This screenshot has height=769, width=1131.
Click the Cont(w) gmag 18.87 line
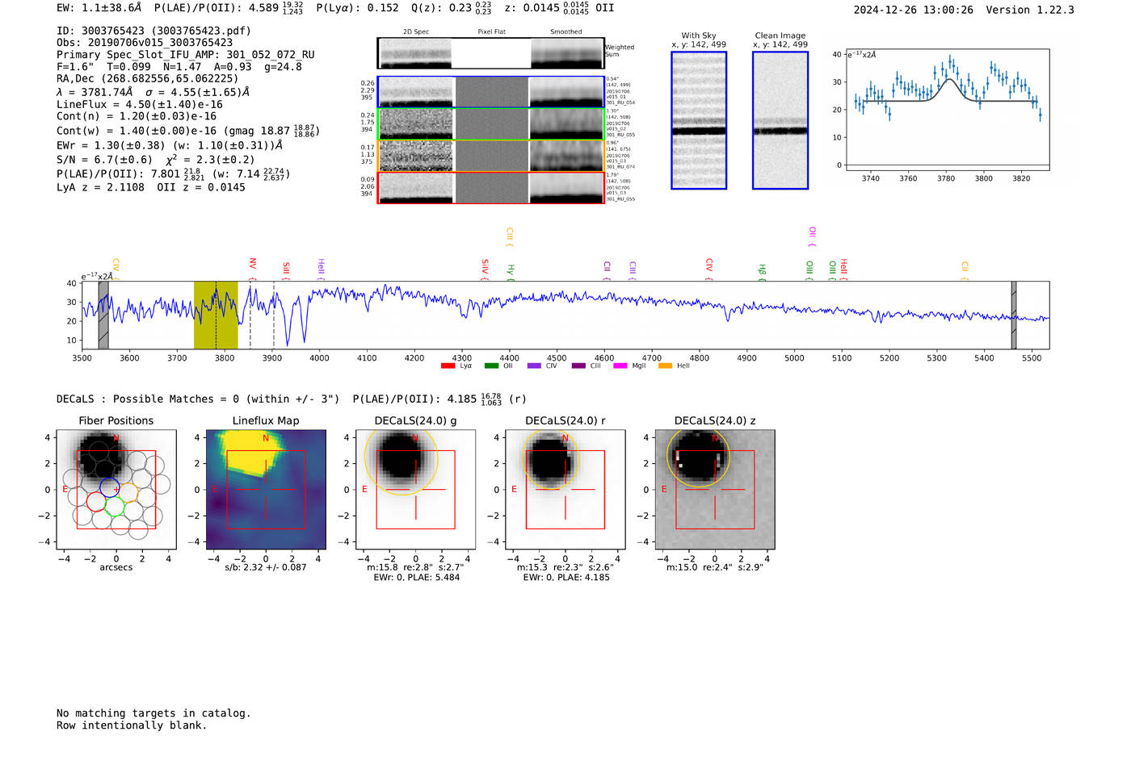click(188, 131)
